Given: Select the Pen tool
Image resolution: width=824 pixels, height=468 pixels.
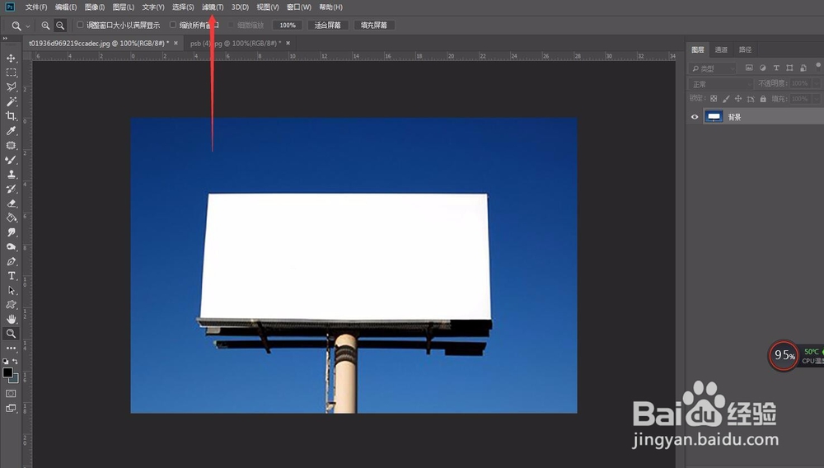Looking at the screenshot, I should (11, 261).
